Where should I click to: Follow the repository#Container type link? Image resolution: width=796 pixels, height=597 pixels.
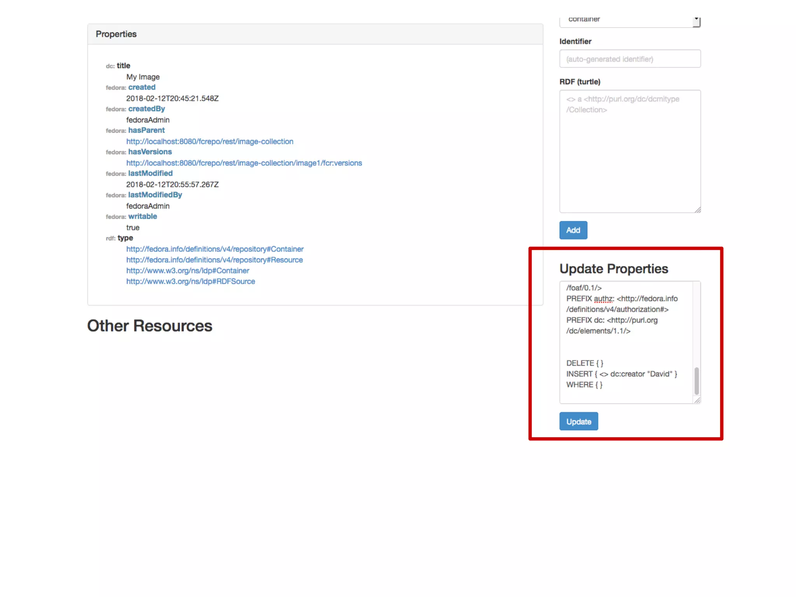[x=215, y=249]
